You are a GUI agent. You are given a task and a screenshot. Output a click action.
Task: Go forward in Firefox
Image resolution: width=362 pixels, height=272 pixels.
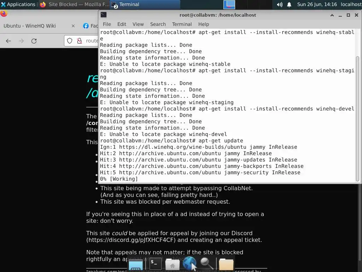[x=21, y=41]
